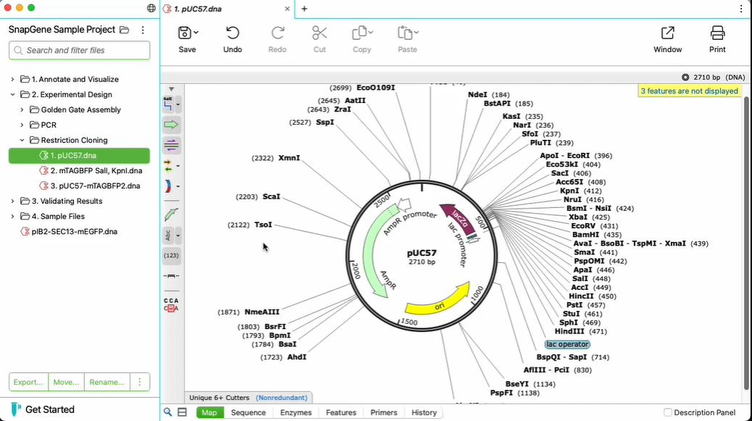Click the magnifier search icon at bottom
Image resolution: width=752 pixels, height=421 pixels.
[168, 412]
